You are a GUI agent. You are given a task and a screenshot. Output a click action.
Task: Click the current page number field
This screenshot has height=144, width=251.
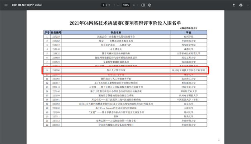[103, 5]
